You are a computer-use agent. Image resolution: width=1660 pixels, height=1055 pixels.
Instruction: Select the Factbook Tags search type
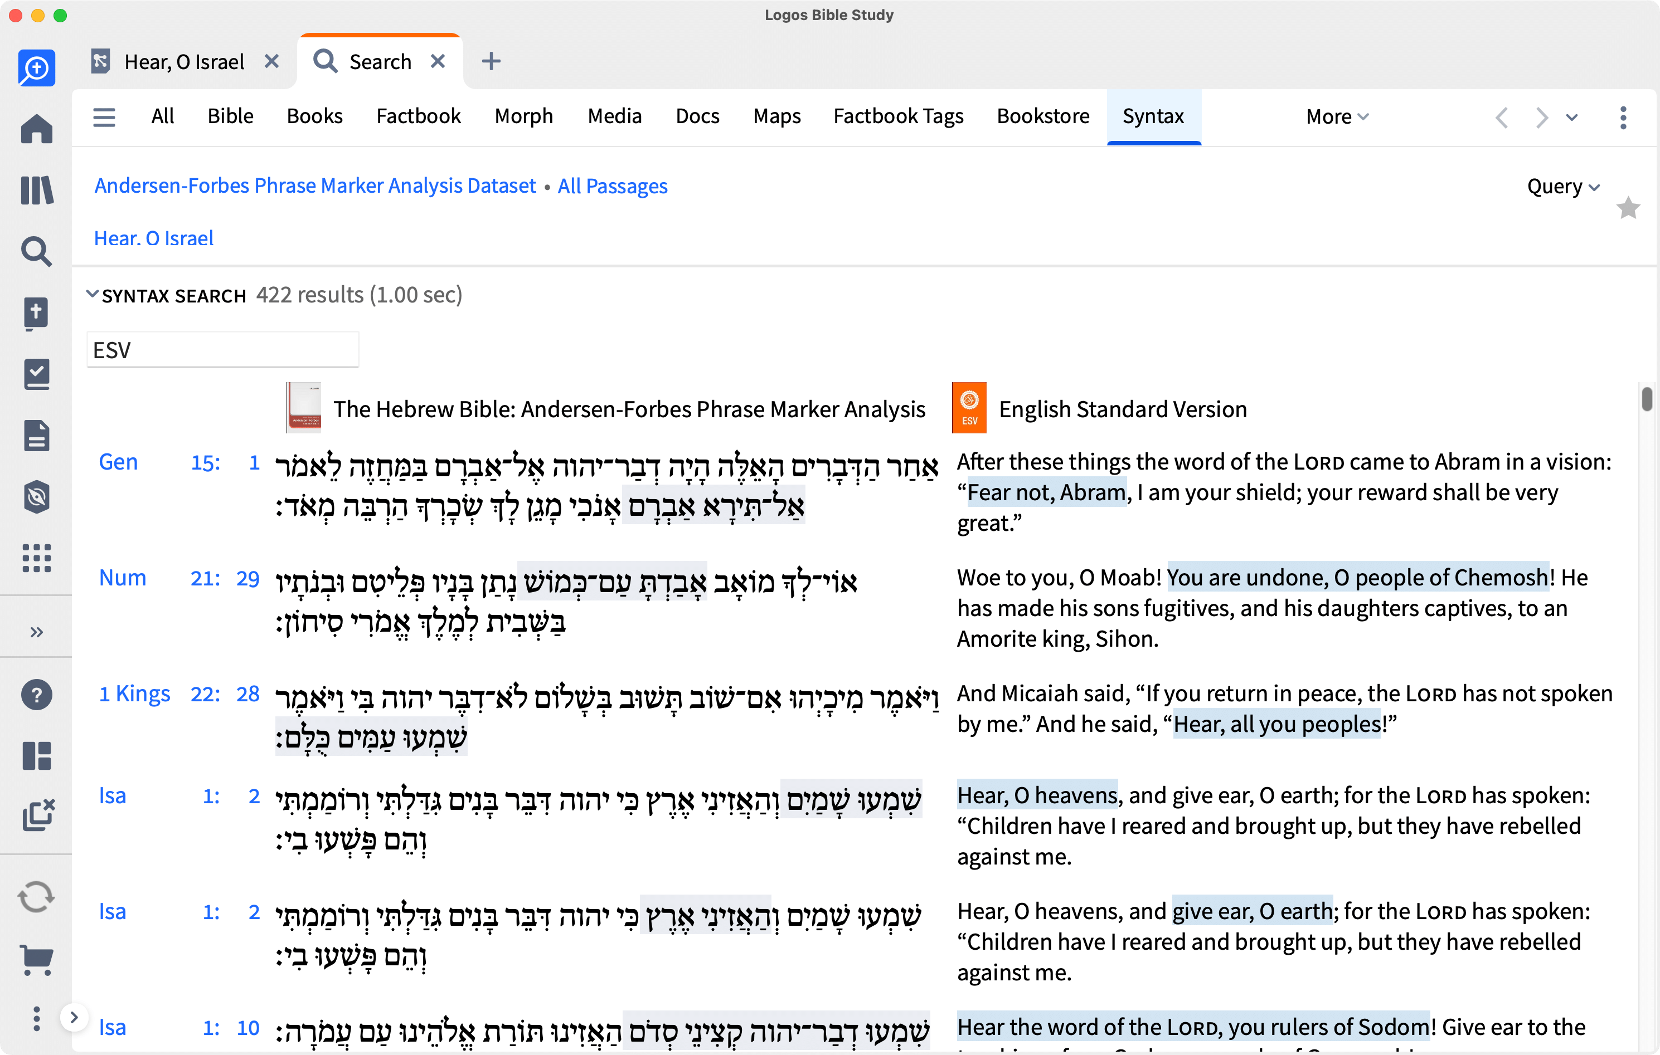(898, 116)
